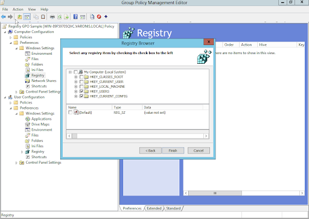Click the blue plus Add toolbar icon

pyautogui.click(x=106, y=17)
